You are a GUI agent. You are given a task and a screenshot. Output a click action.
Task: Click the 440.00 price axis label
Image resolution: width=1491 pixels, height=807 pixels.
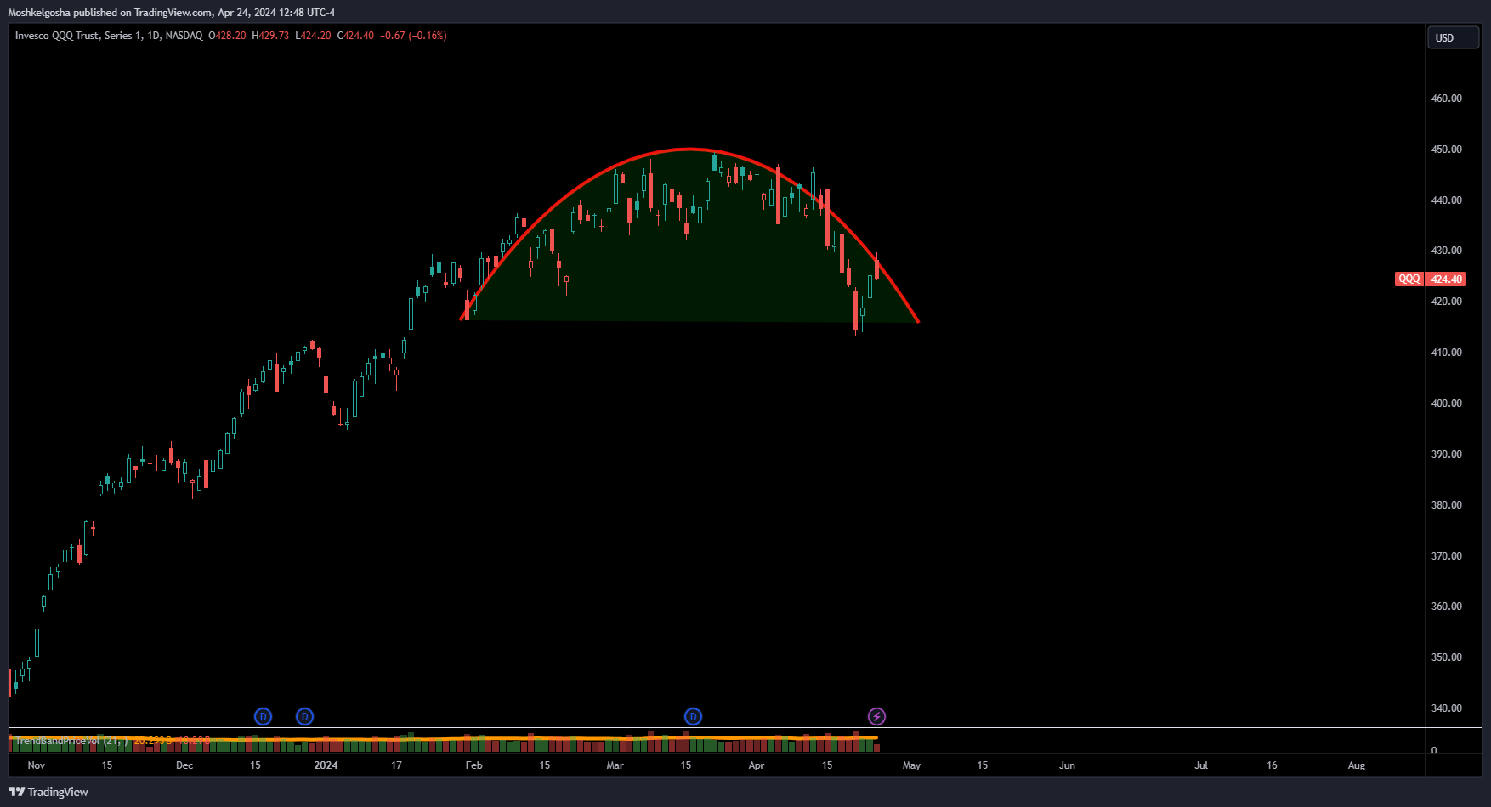[1446, 200]
